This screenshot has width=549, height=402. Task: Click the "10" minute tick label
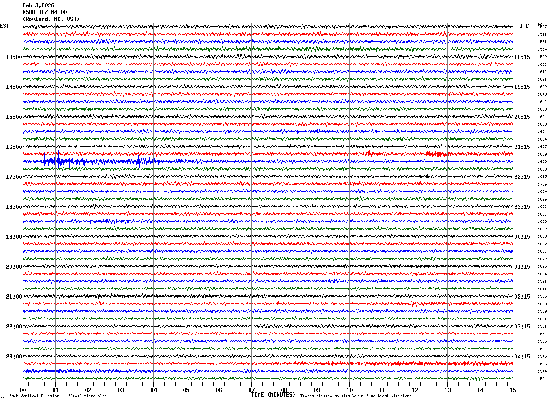pos(349,390)
